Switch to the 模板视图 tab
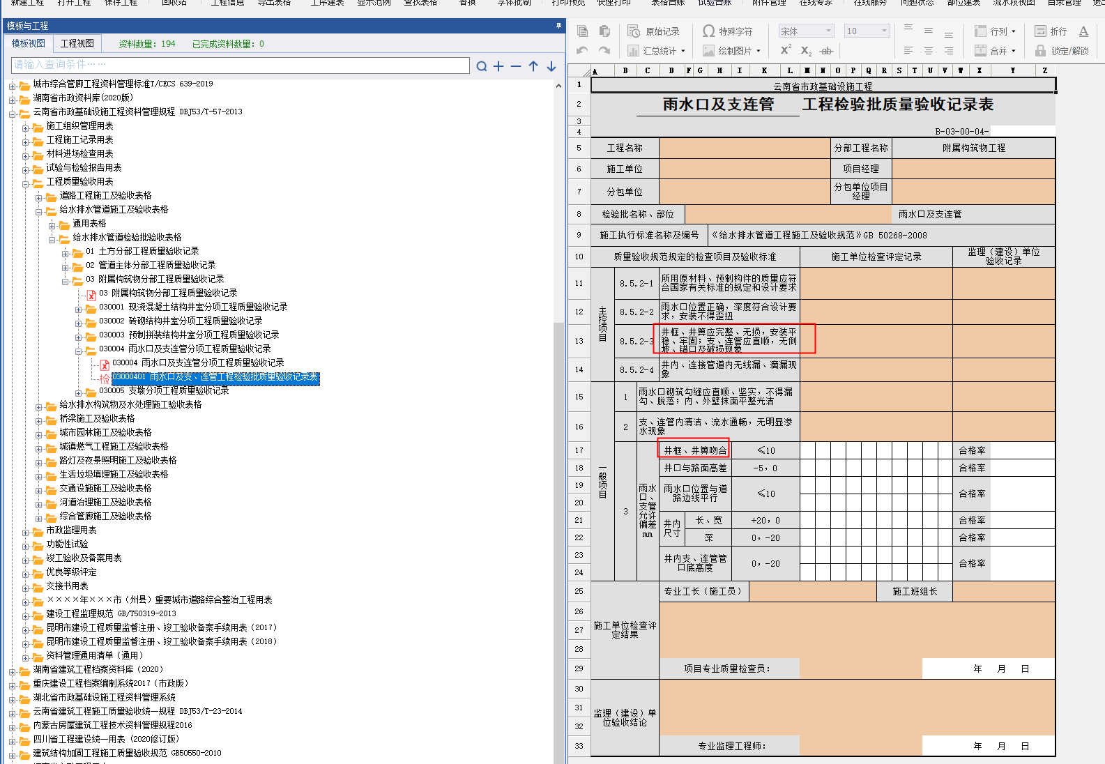 [x=29, y=43]
